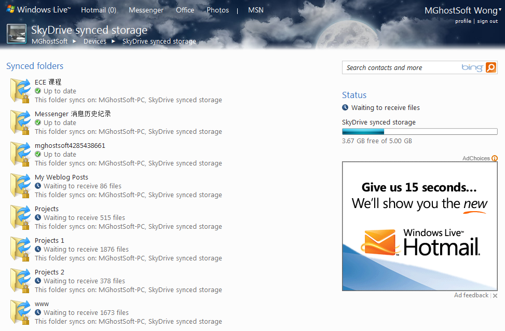Click the SkyDrive device thumbnail in header

[16, 34]
